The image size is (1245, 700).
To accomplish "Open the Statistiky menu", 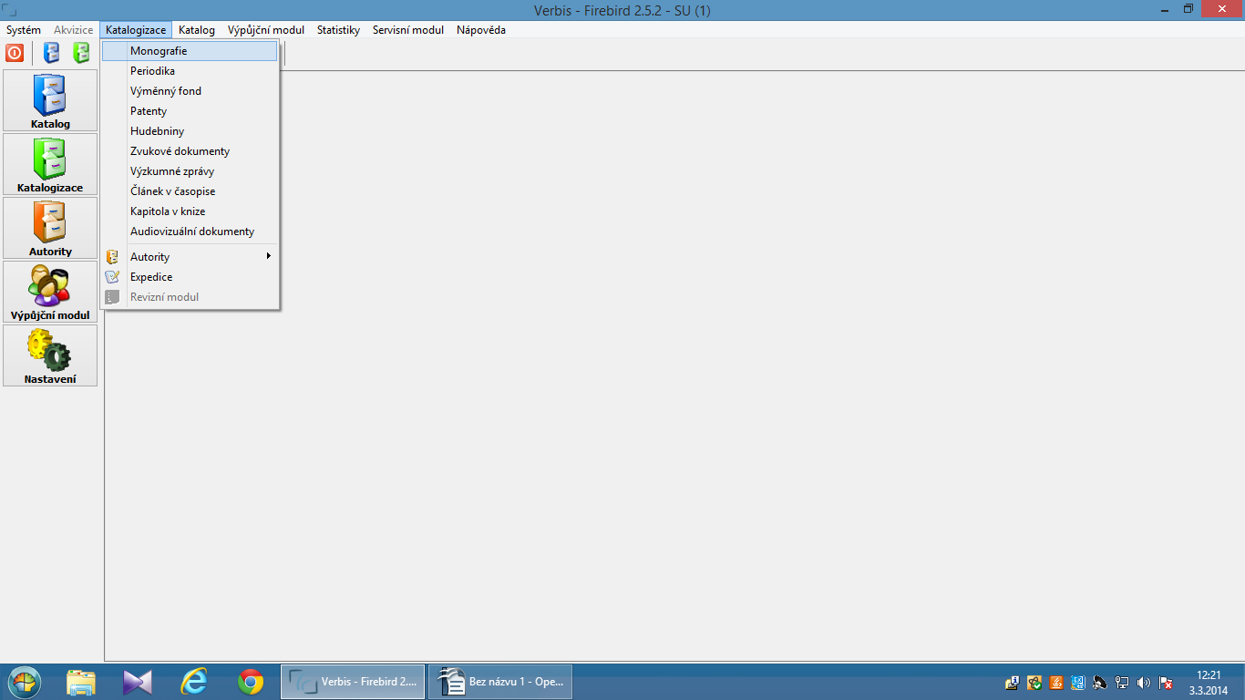I will tap(338, 30).
